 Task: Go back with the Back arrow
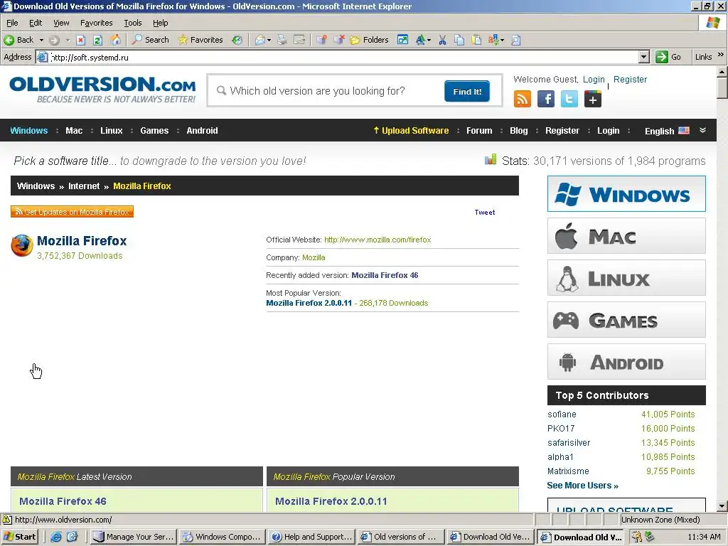point(18,40)
